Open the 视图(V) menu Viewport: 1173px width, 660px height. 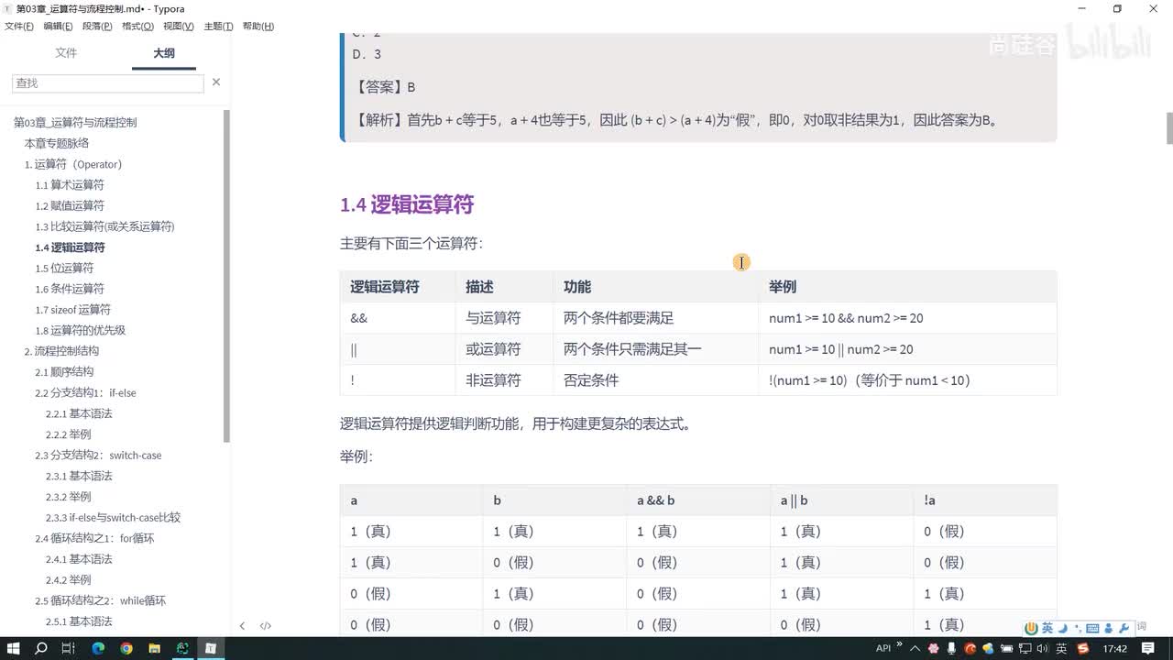[179, 27]
